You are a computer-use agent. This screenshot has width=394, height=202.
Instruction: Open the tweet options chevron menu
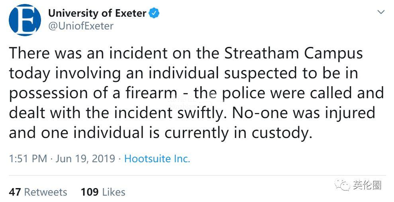tap(381, 12)
